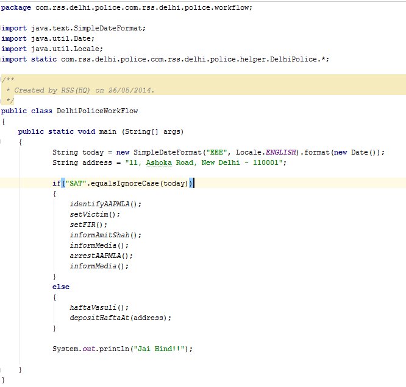Click the haftaVasuli() call

coord(99,307)
